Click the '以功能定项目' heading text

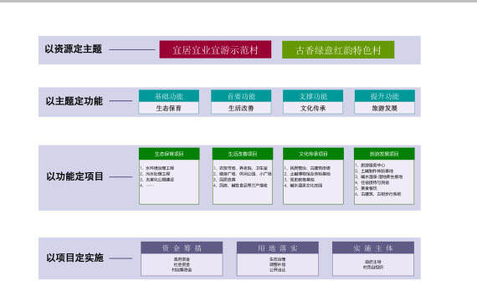(74, 176)
